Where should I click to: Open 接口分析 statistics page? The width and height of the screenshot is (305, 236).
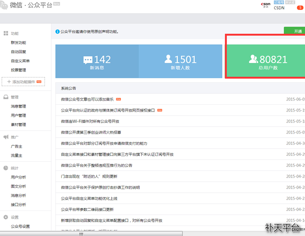click(19, 205)
